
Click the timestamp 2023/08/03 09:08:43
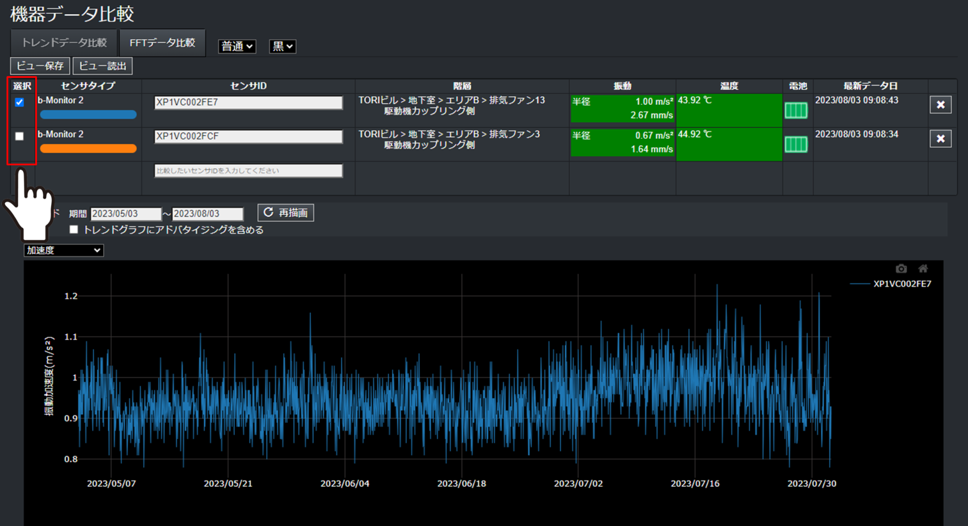(856, 100)
